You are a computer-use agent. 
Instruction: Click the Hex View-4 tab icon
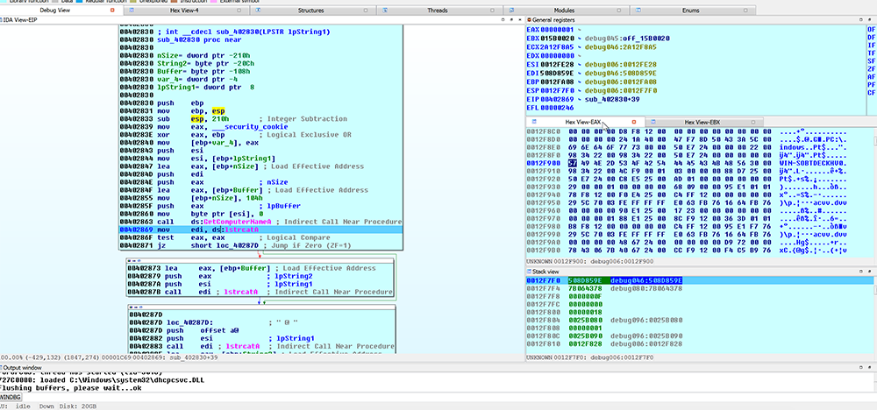click(x=133, y=10)
